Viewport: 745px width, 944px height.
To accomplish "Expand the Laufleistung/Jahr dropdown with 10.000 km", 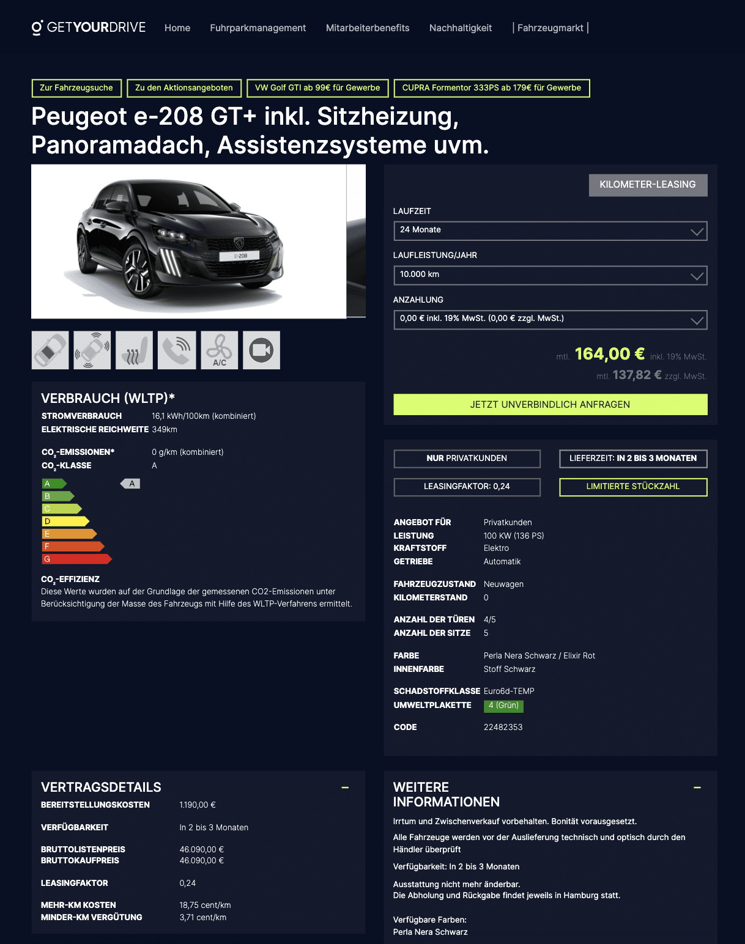I will 550,275.
